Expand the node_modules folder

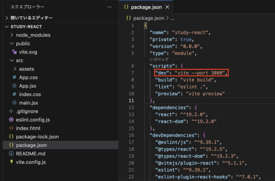[x=12, y=35]
